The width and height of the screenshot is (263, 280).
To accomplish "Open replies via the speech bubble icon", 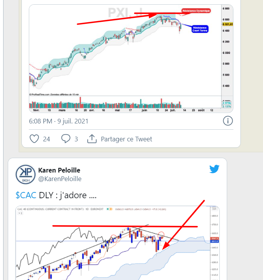I will coord(66,139).
